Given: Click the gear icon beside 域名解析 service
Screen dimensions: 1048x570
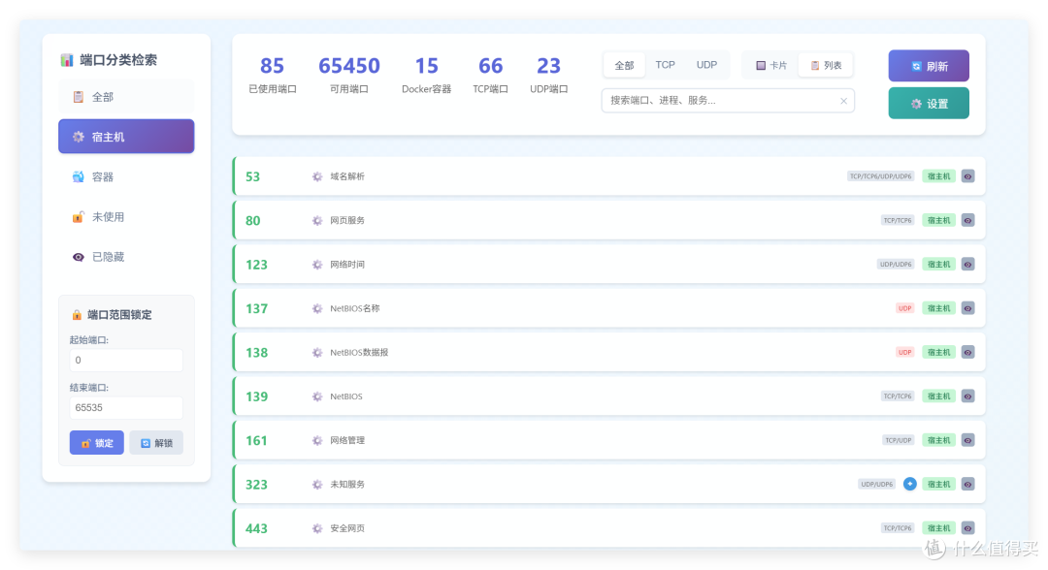Looking at the screenshot, I should click(x=316, y=175).
